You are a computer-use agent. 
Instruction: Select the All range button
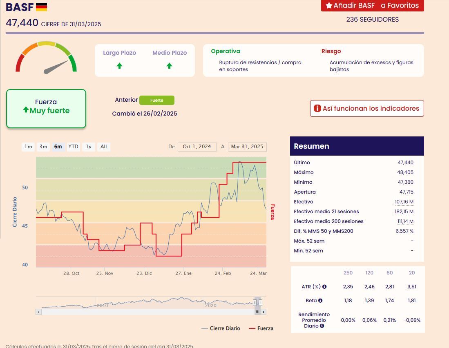click(x=104, y=147)
